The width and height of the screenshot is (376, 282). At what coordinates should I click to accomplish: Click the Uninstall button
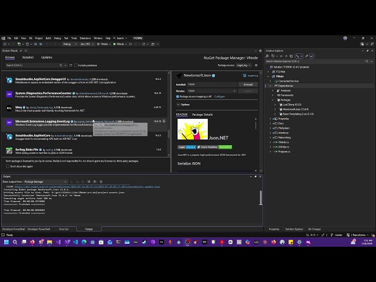click(x=248, y=85)
